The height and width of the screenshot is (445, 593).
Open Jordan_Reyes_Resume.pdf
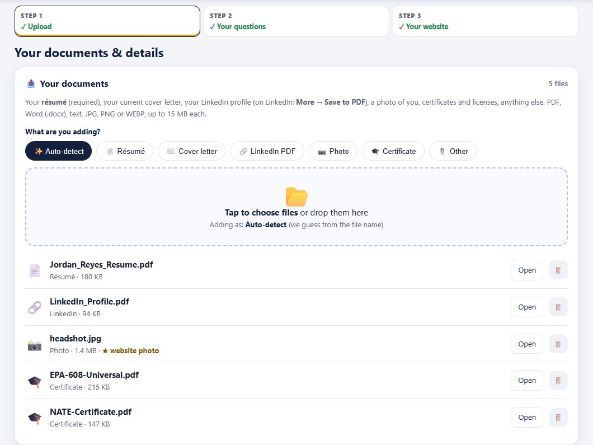tap(527, 270)
